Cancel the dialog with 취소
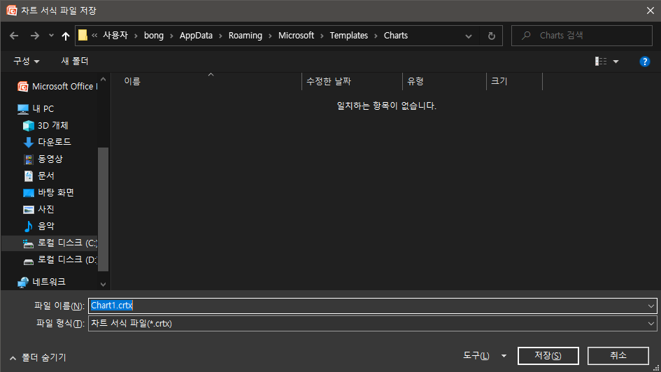Viewport: 661px width, 372px height. (x=618, y=356)
